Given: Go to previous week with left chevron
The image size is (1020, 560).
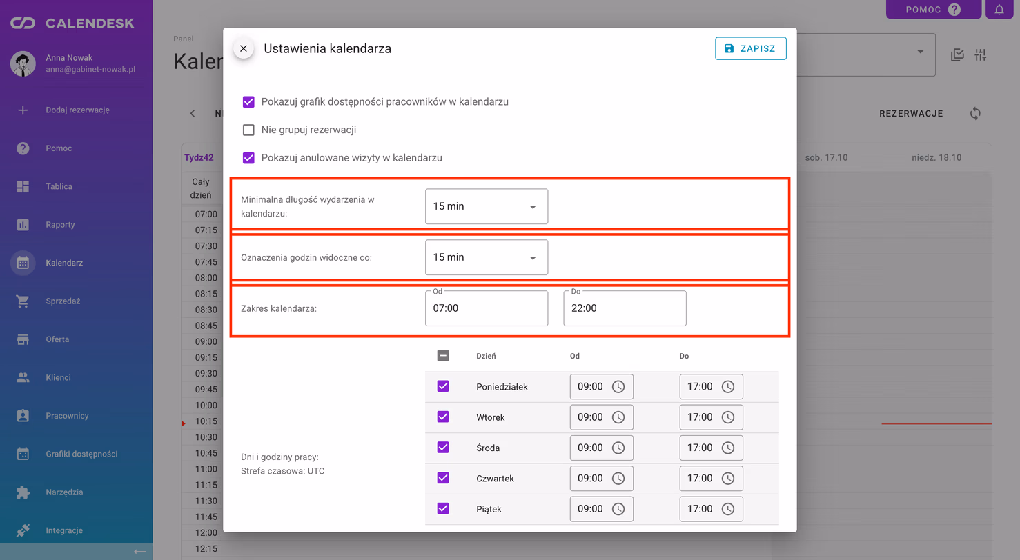Looking at the screenshot, I should pos(193,114).
